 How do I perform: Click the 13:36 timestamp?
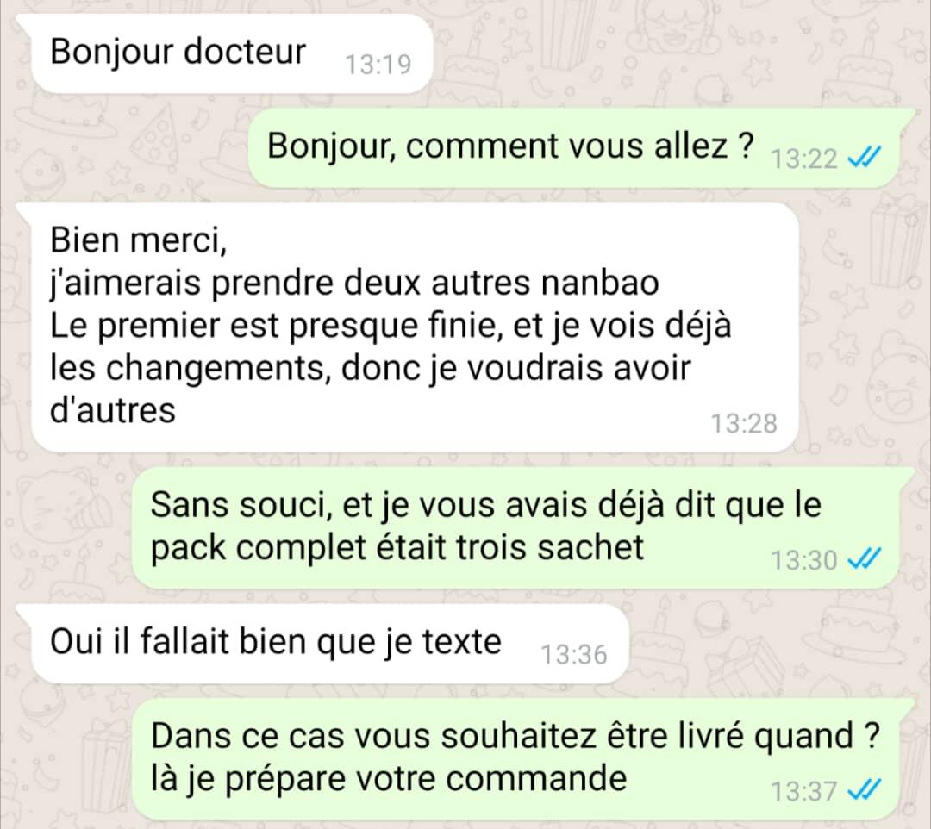573,655
